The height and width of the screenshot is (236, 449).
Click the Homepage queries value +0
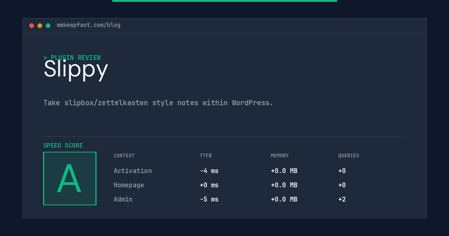342,185
